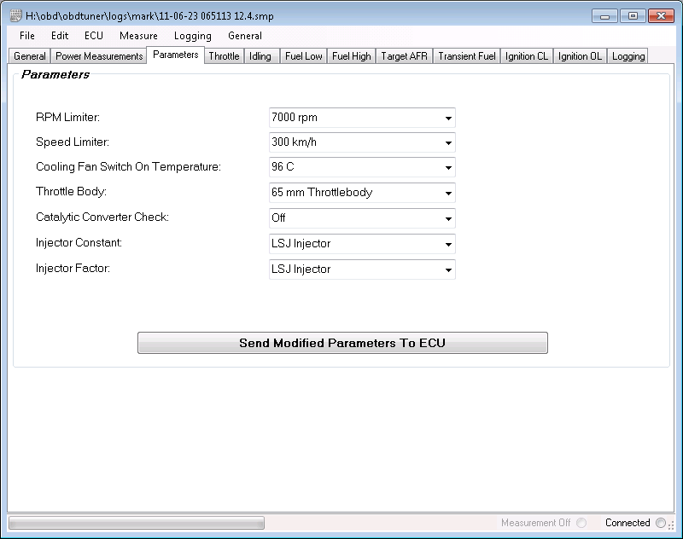Select the Parameters tab
The image size is (683, 539).
(x=176, y=55)
